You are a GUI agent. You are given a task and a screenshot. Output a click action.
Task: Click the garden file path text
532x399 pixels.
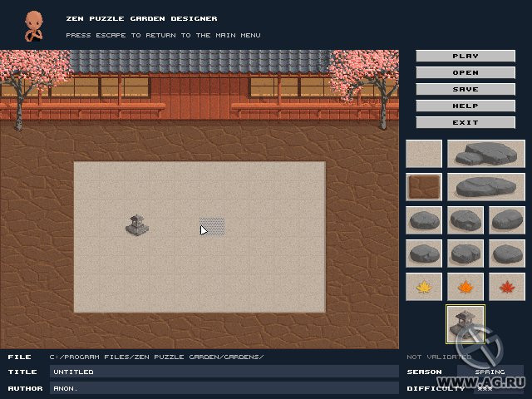click(156, 357)
